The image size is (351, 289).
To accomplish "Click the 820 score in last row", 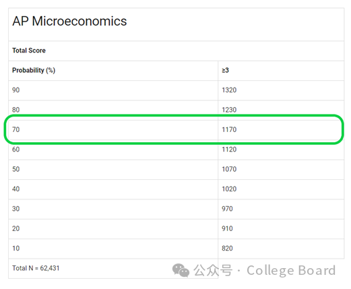I will (227, 249).
